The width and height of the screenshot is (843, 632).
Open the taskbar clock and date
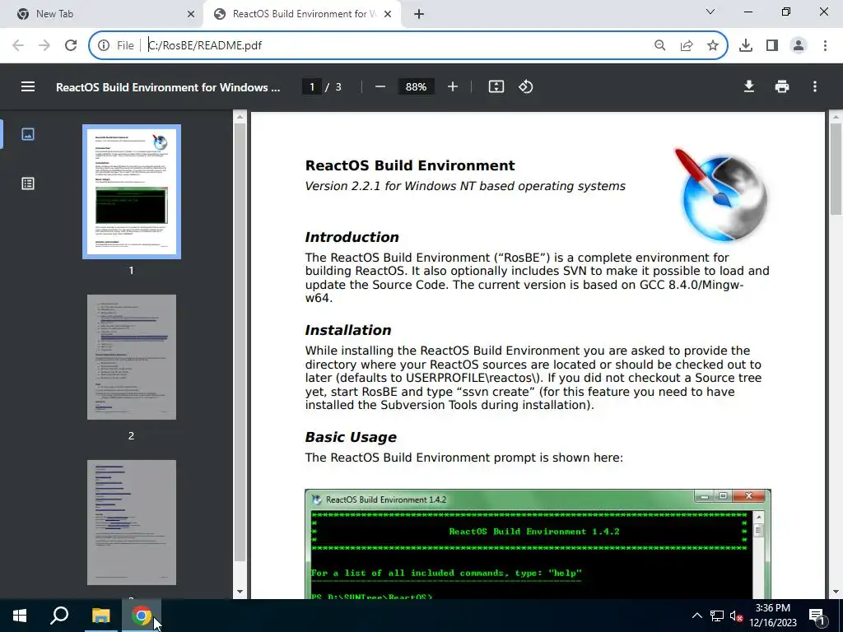(772, 616)
